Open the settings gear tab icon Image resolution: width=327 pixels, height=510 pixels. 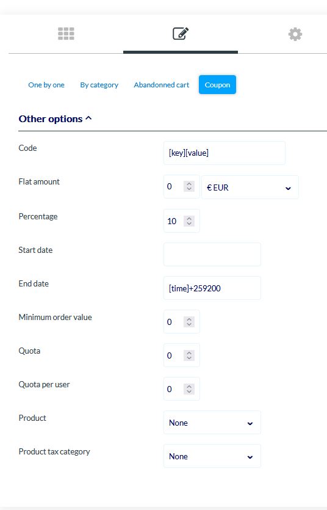(295, 34)
